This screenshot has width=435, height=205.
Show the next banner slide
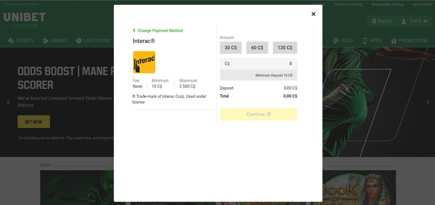pos(428,102)
